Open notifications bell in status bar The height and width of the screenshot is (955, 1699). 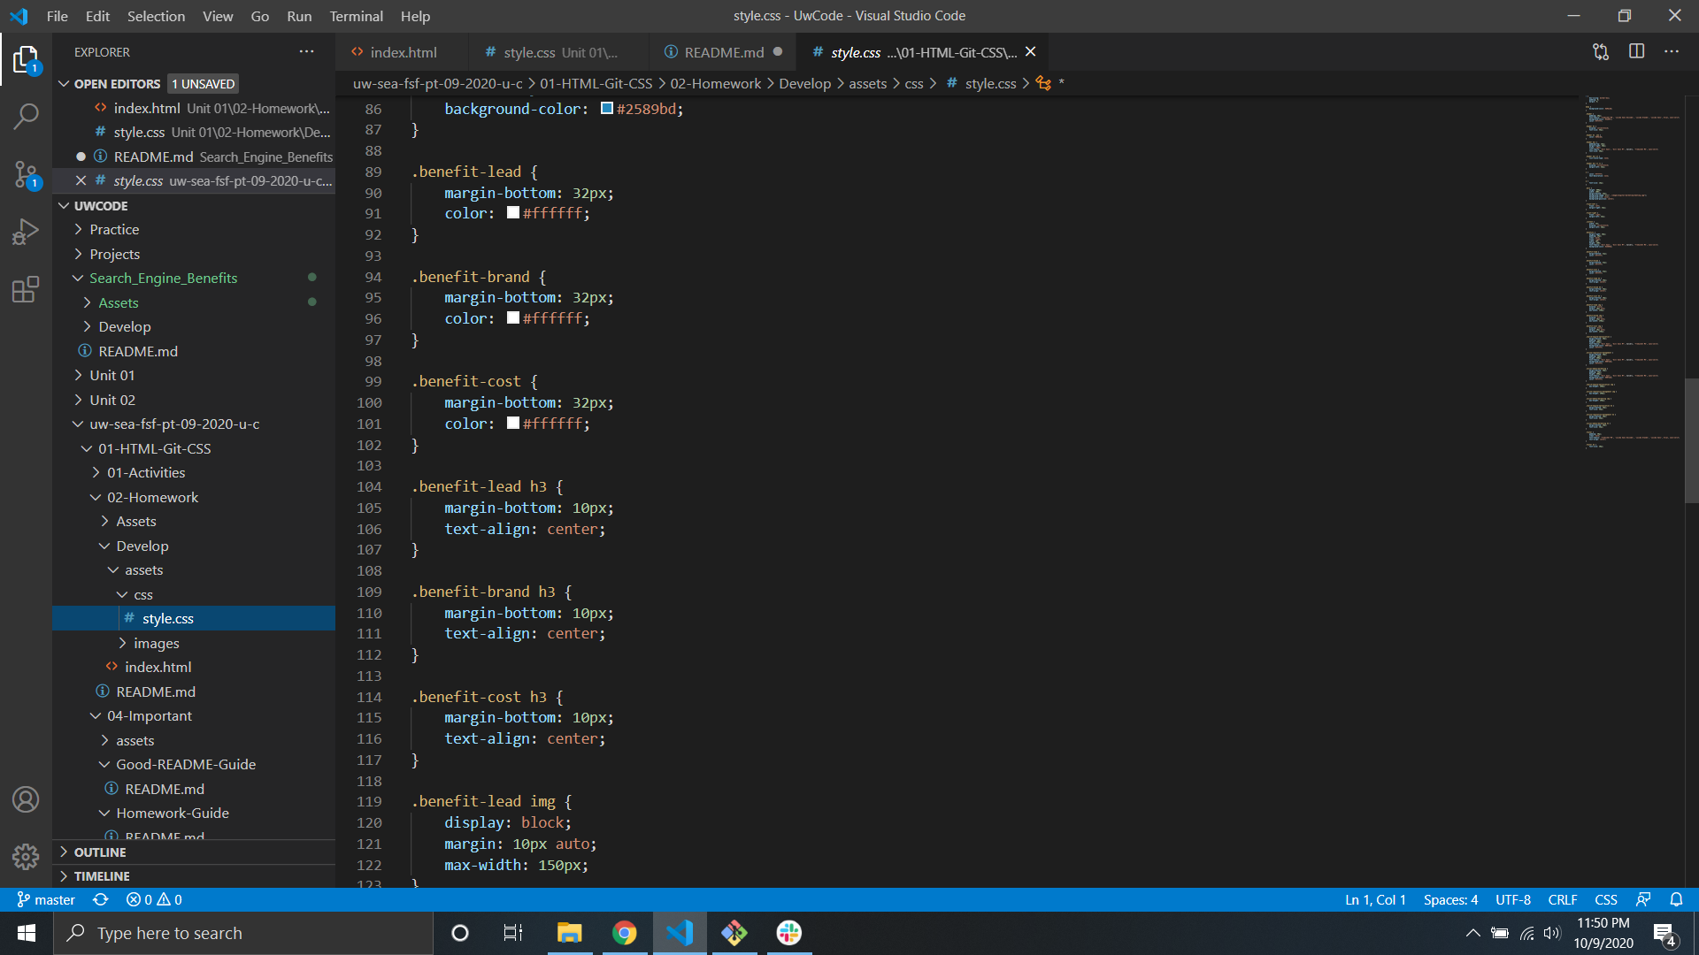pyautogui.click(x=1676, y=899)
